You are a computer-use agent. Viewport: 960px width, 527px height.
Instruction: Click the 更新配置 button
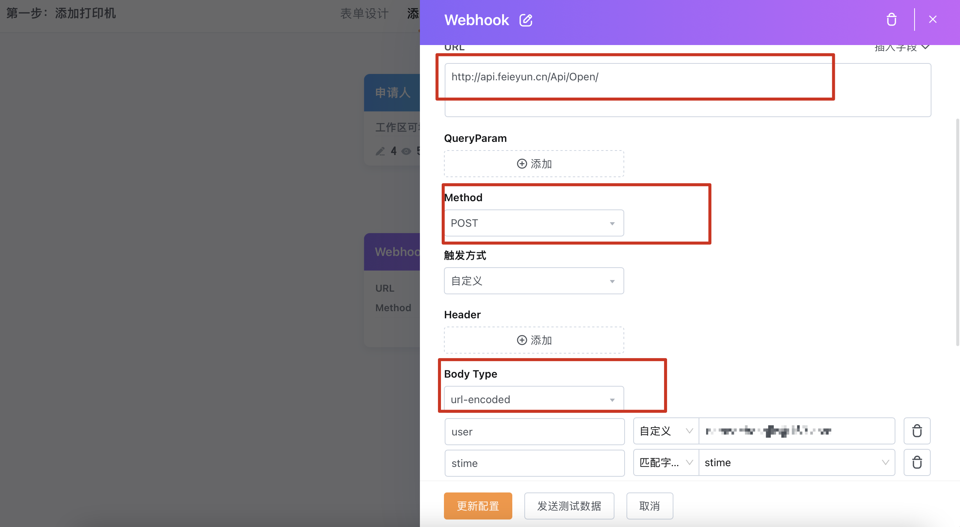point(478,506)
